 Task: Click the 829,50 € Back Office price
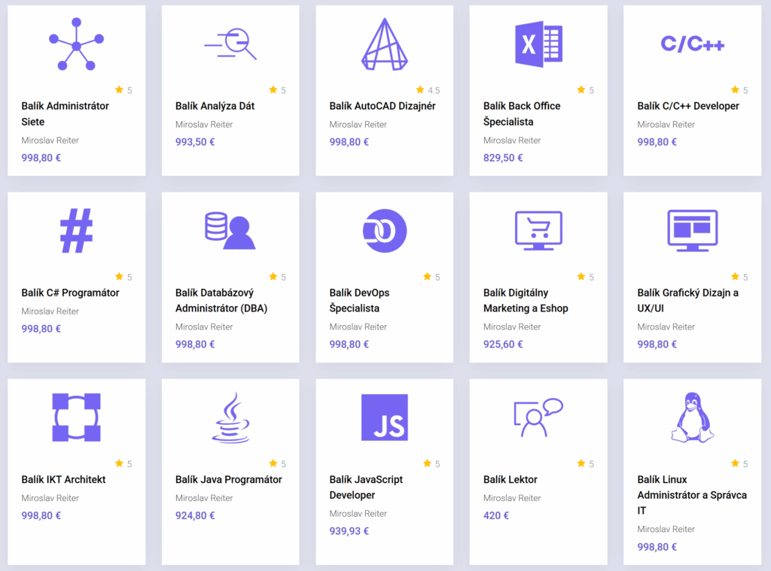(x=503, y=158)
